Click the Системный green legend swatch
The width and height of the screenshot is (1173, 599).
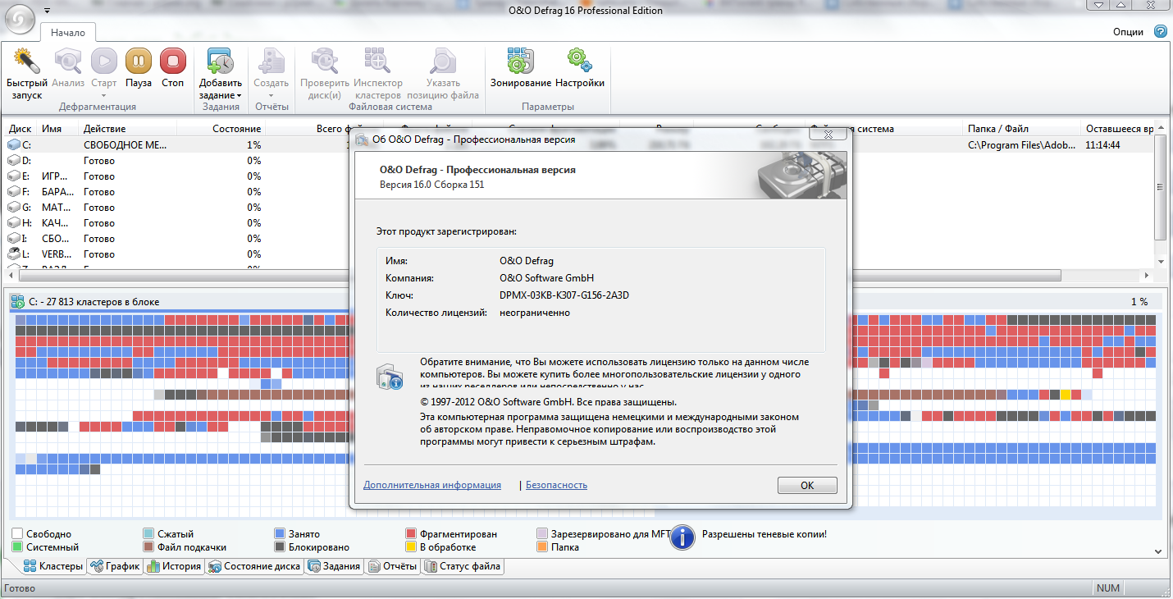pyautogui.click(x=16, y=547)
